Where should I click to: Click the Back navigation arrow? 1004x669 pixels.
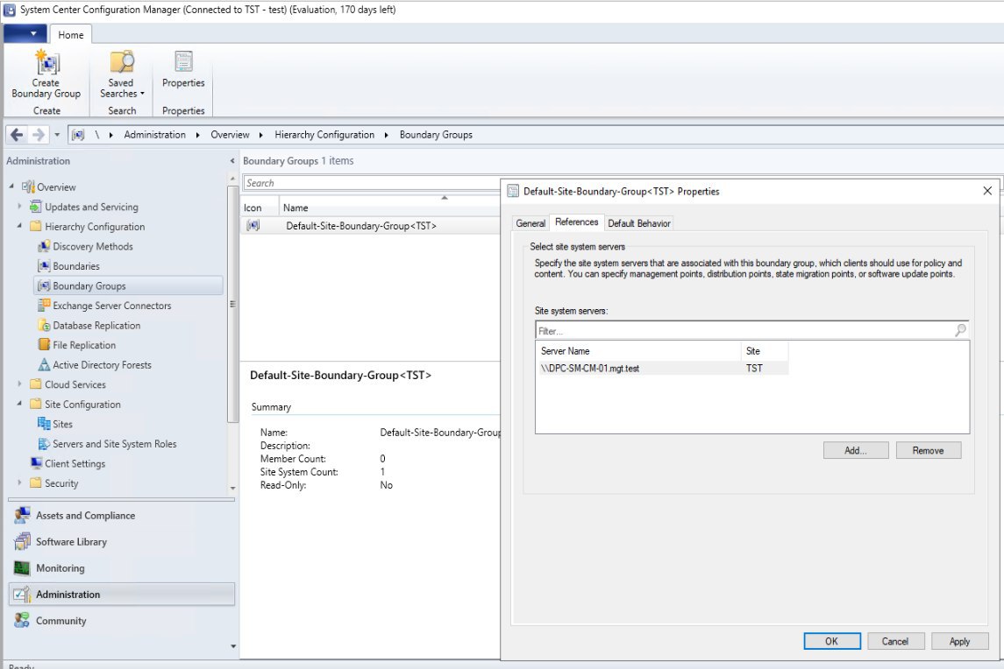pos(17,134)
